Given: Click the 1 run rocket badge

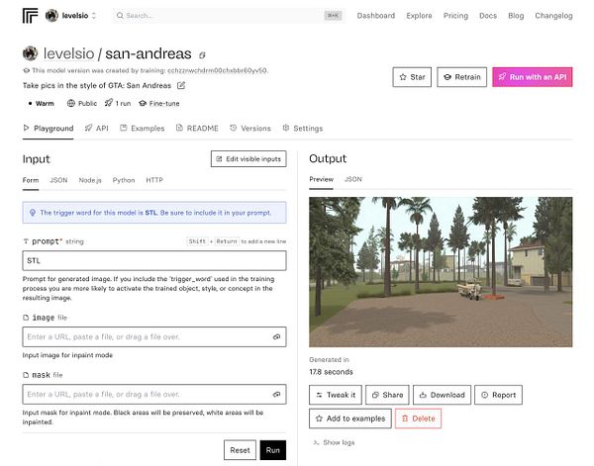Looking at the screenshot, I should pos(118,103).
